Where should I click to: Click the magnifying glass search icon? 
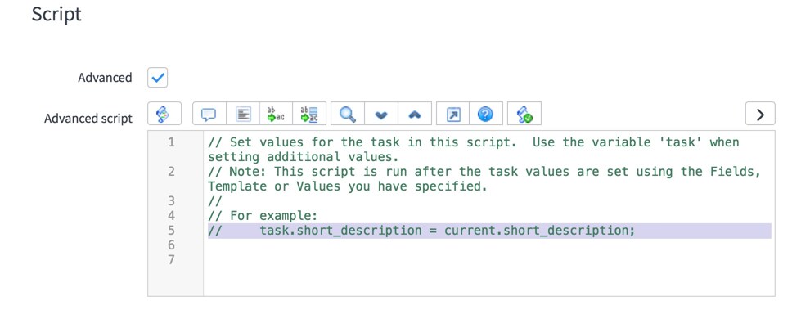point(348,114)
